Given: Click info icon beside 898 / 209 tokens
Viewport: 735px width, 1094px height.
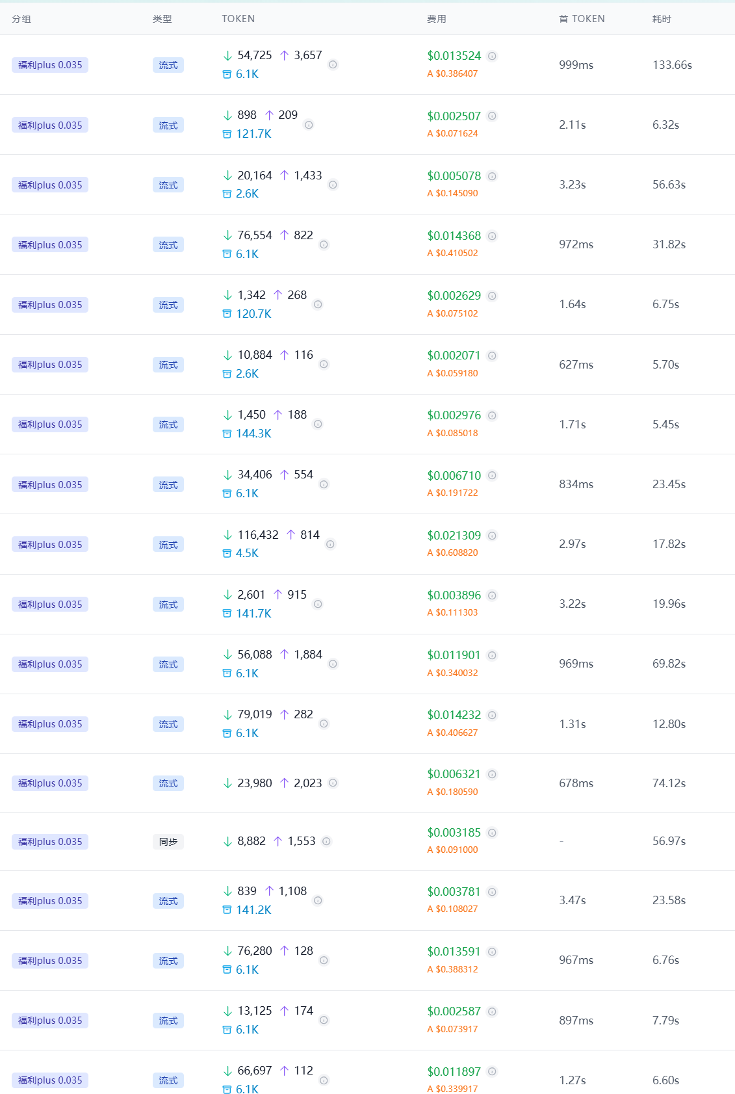Looking at the screenshot, I should (309, 125).
